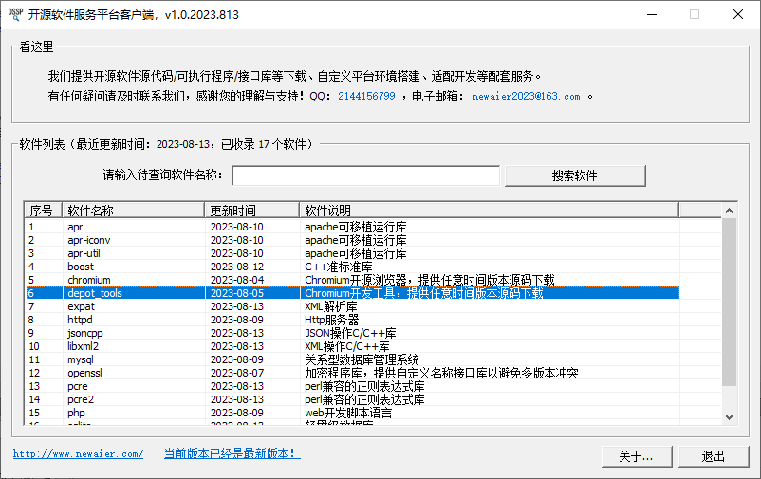
Task: Select the mysql software entry
Action: [x=83, y=359]
